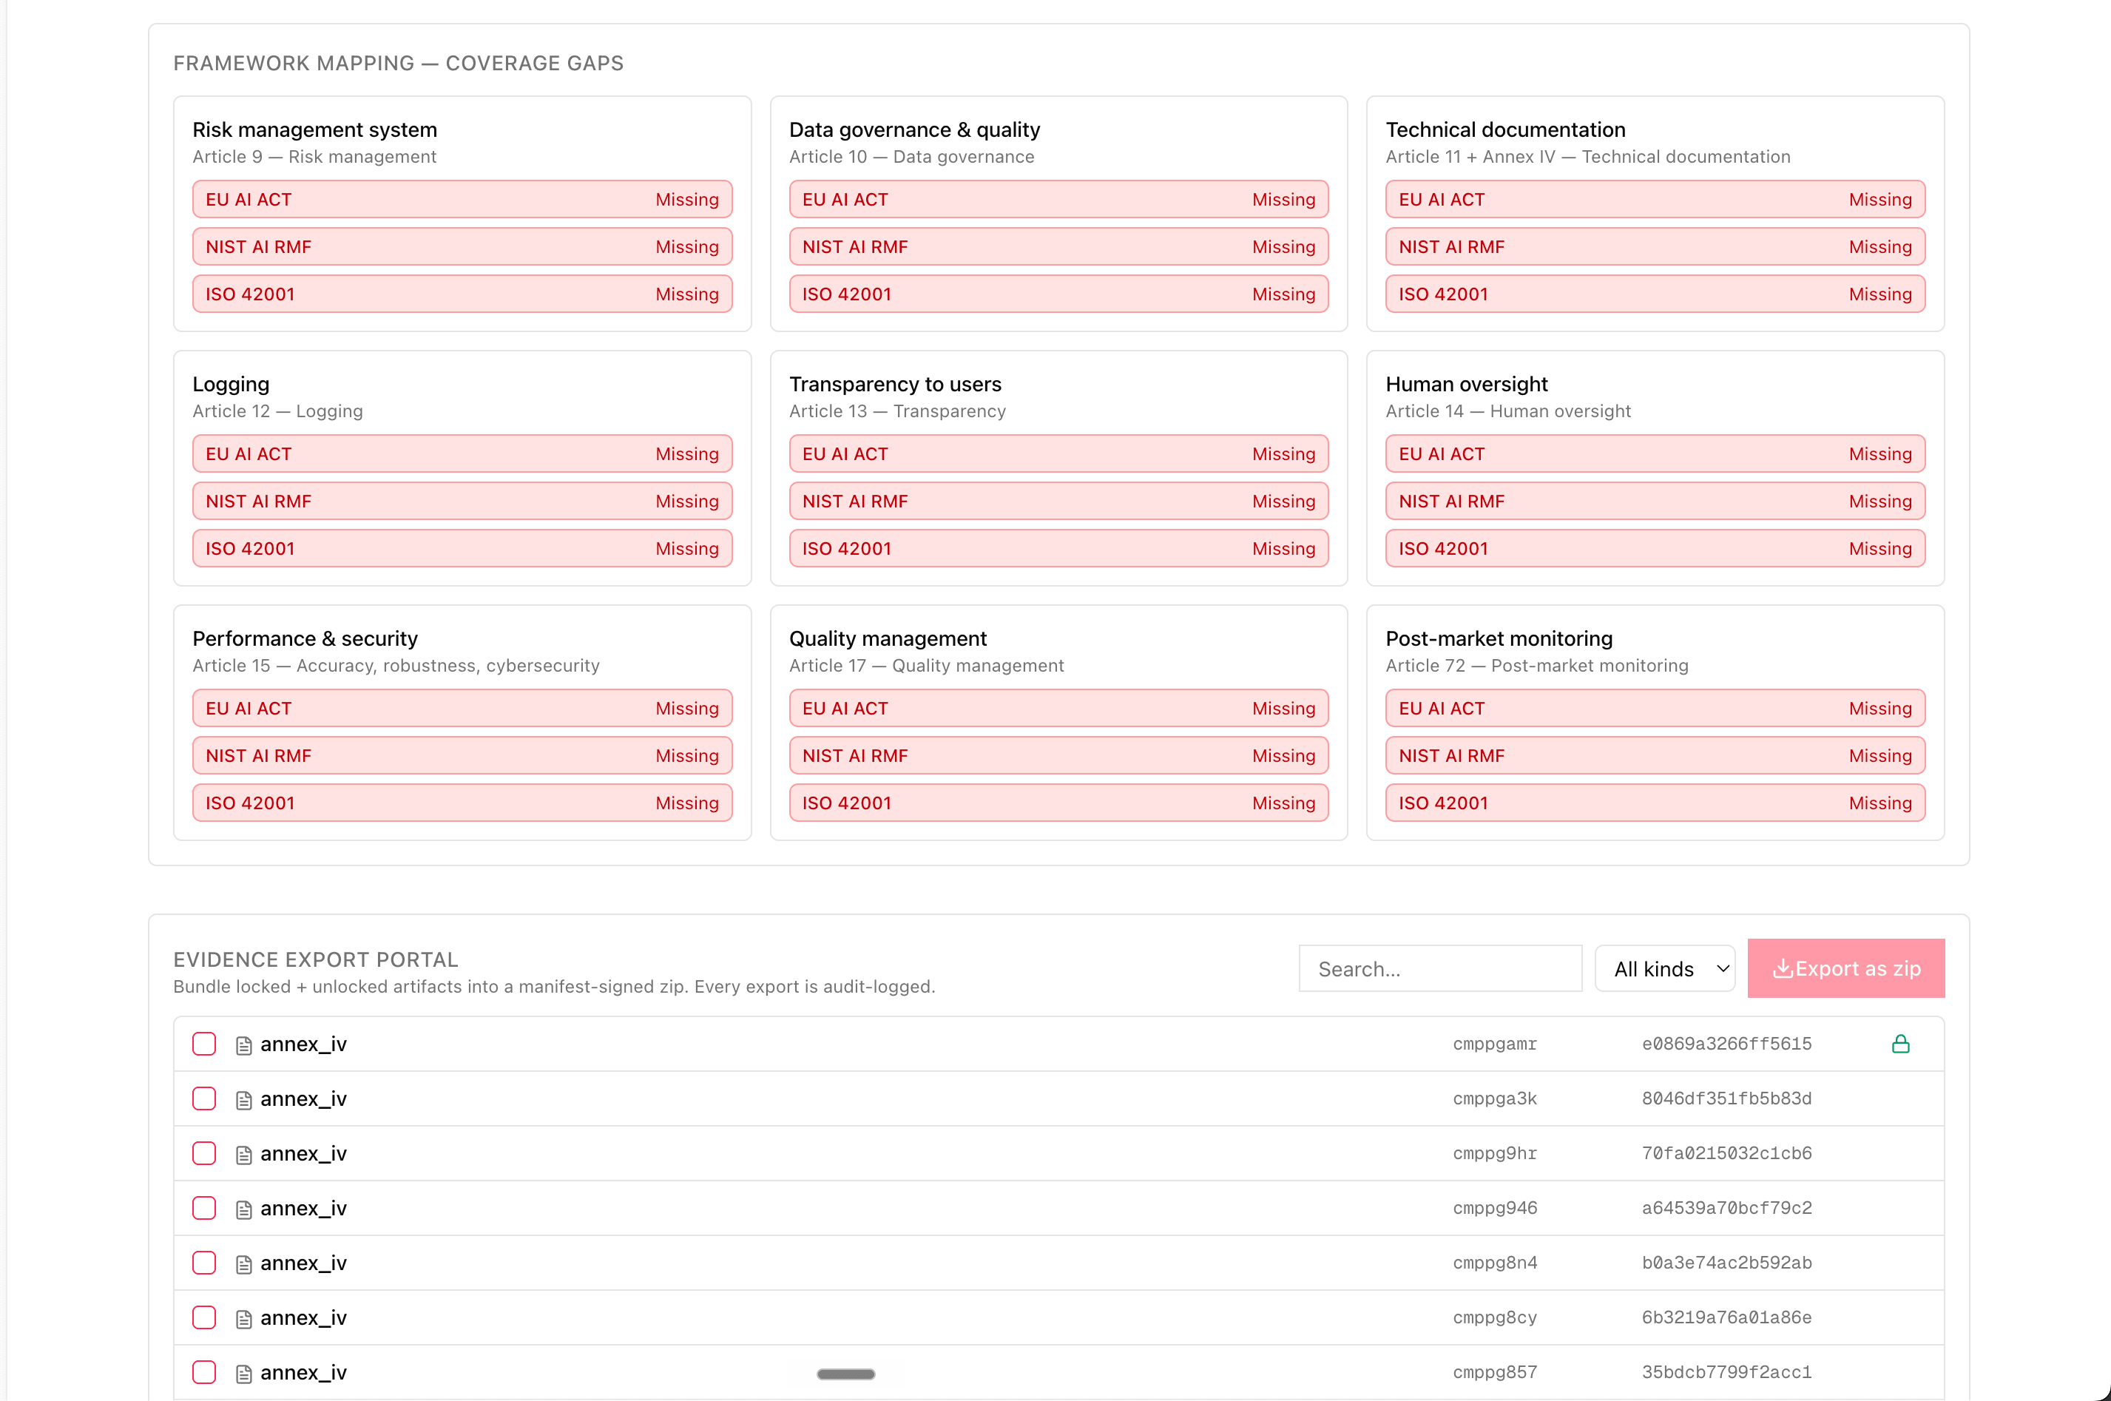Click the EU AI ACT row under Post-market monitoring
The image size is (2111, 1401).
1655,709
